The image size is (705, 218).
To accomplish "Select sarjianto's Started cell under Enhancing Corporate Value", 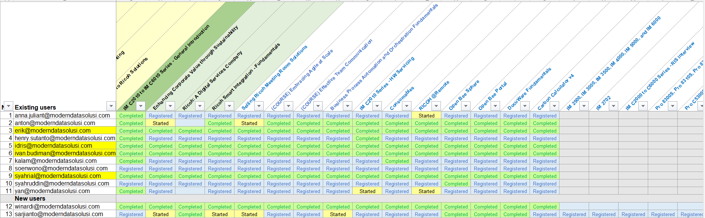I will [161, 214].
